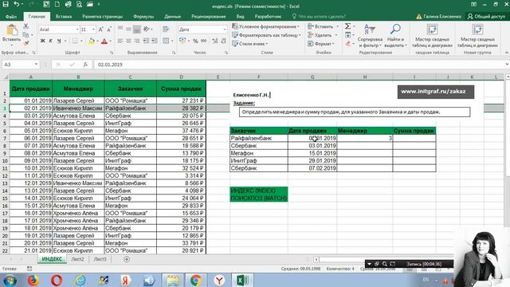The width and height of the screenshot is (510, 287).
Task: Open Форматировать как таблицу dropdown
Action: click(x=267, y=35)
